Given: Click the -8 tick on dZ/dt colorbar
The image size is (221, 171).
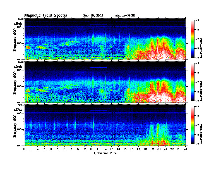Looking at the screenshot, I should point(198,135).
